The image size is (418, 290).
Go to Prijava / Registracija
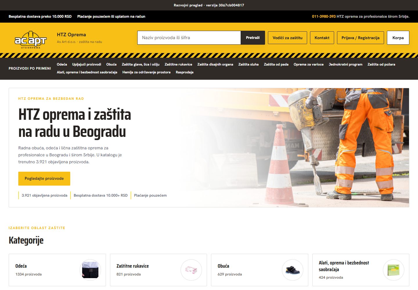pyautogui.click(x=361, y=38)
